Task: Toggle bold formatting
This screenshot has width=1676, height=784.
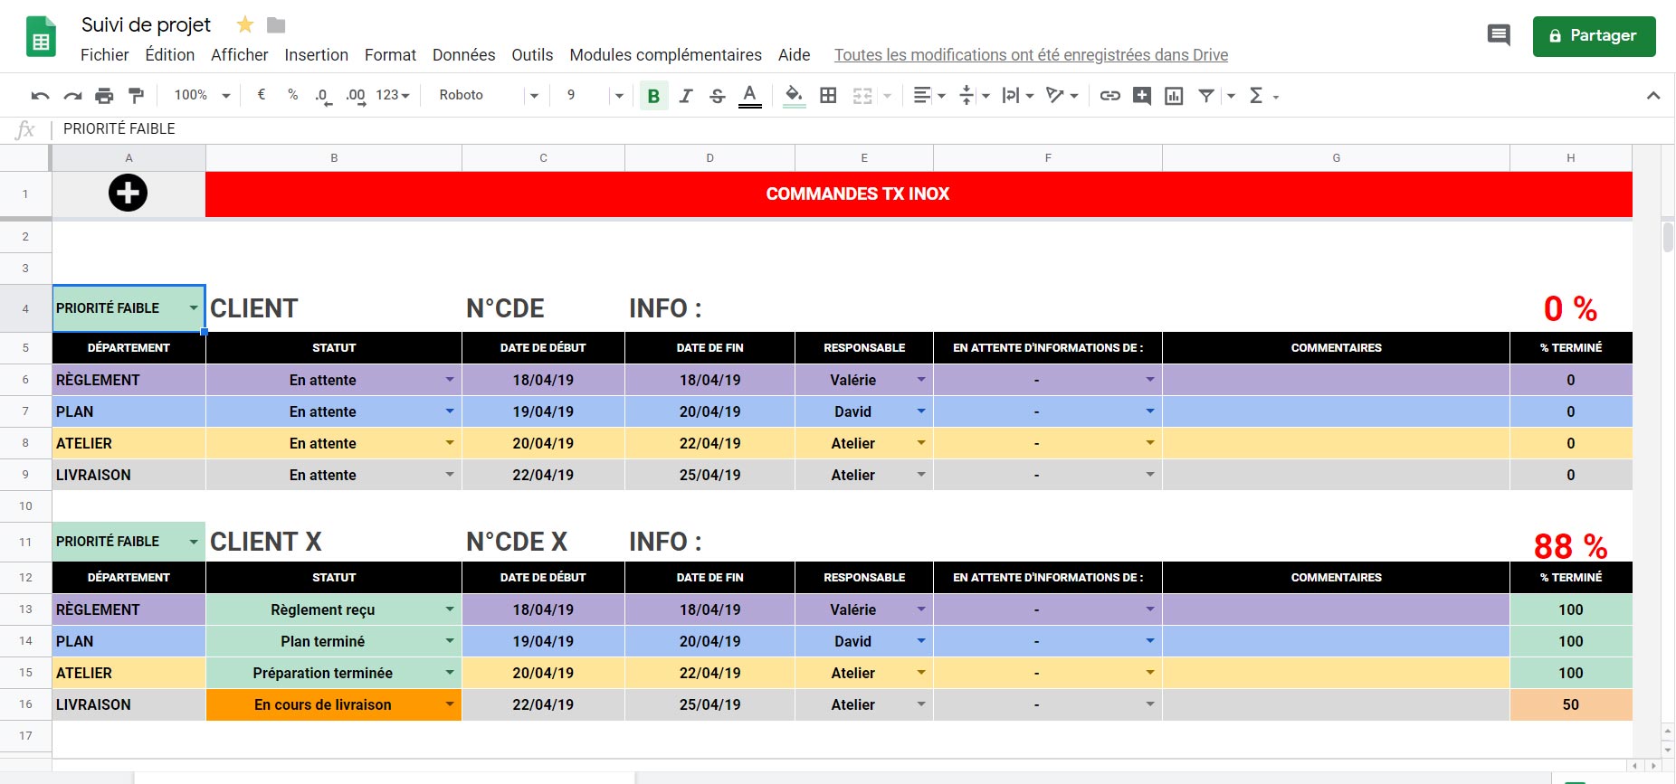Action: pos(653,95)
